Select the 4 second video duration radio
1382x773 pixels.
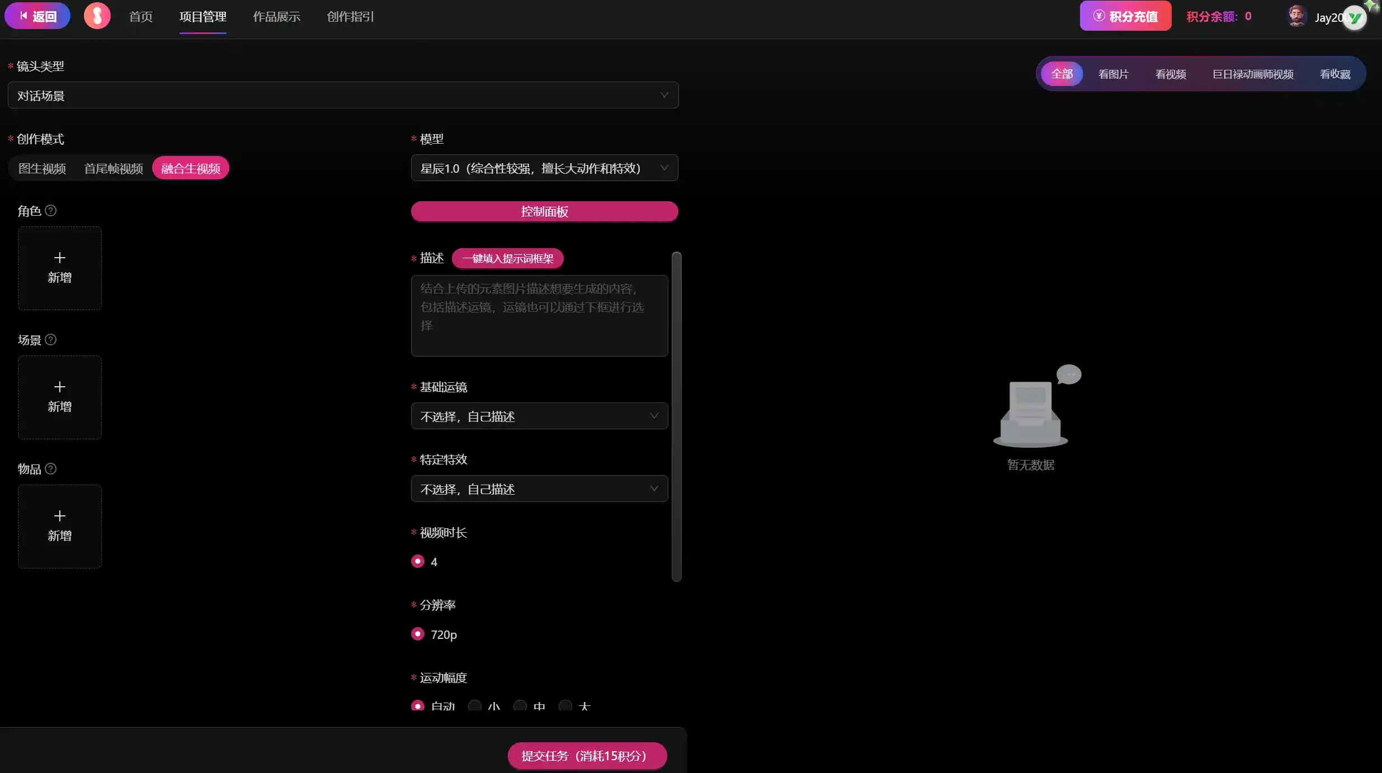tap(418, 561)
